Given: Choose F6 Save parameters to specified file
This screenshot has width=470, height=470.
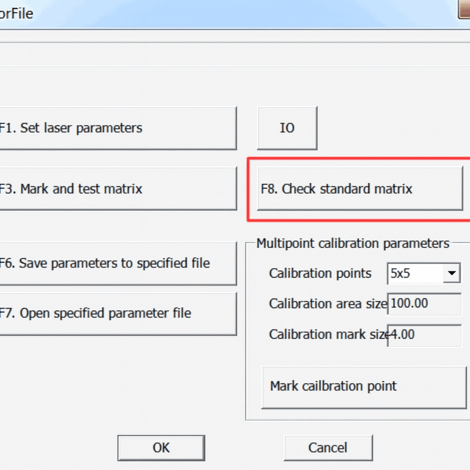Looking at the screenshot, I should [x=117, y=263].
